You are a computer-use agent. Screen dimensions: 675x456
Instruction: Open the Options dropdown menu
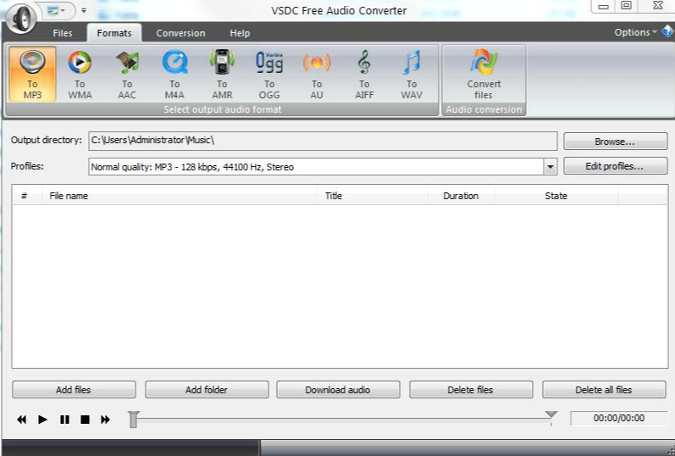click(x=635, y=32)
